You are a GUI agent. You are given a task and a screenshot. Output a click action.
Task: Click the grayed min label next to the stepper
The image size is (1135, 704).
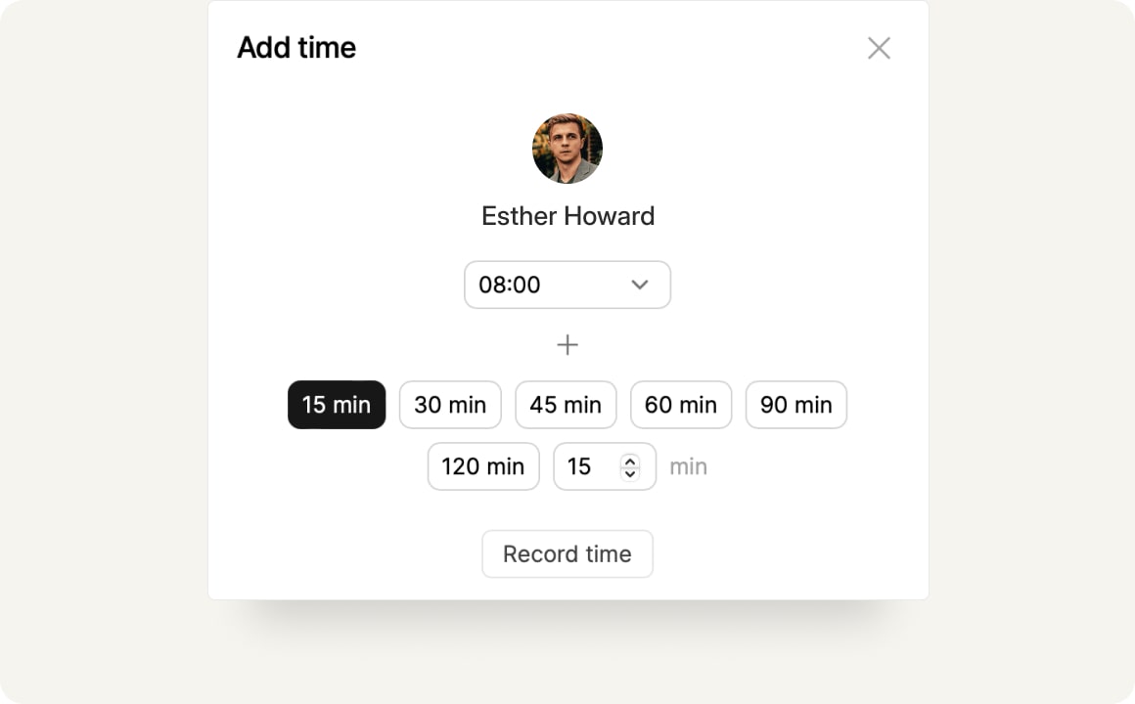pos(689,466)
